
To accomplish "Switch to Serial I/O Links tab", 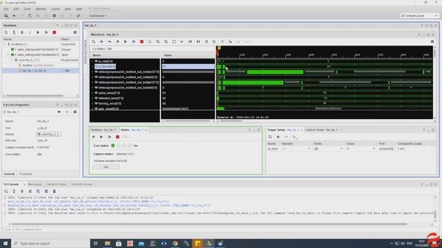I will pos(57,185).
